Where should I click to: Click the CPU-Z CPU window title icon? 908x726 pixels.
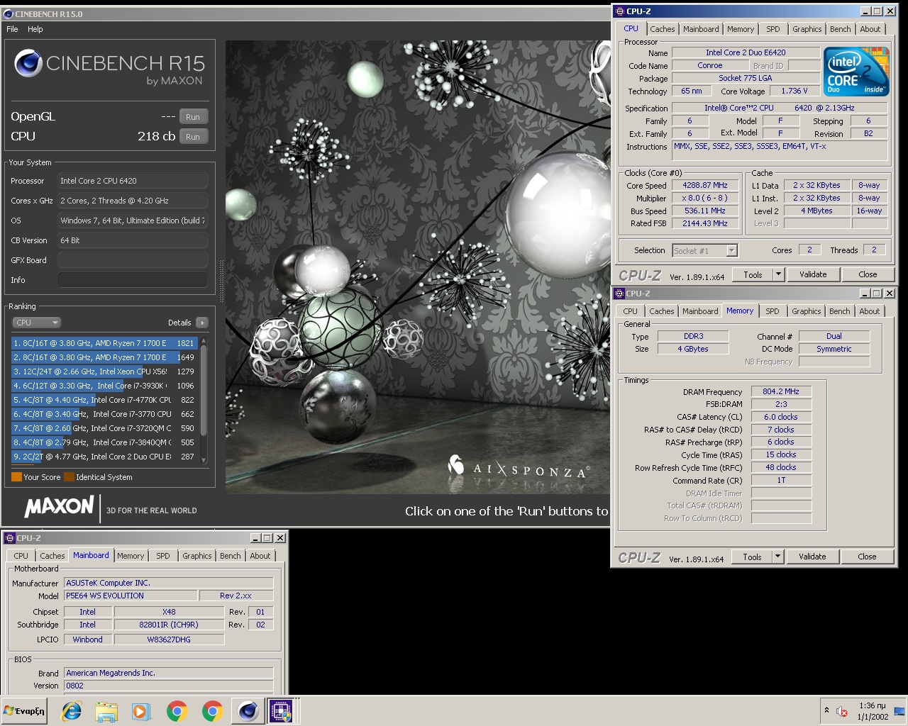point(619,11)
